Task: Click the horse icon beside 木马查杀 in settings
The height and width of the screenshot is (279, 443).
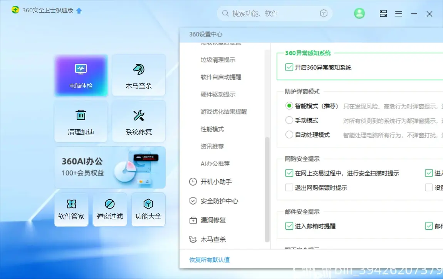Action: 193,239
